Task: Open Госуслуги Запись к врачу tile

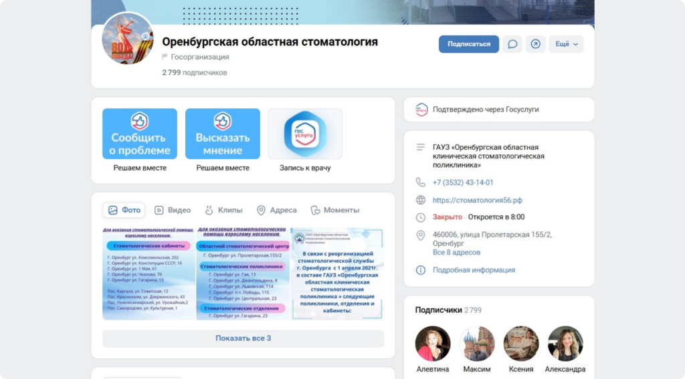Action: pos(305,134)
